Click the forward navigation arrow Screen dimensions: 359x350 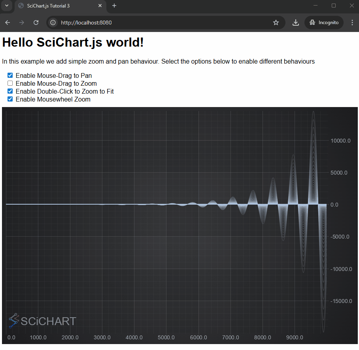point(21,23)
